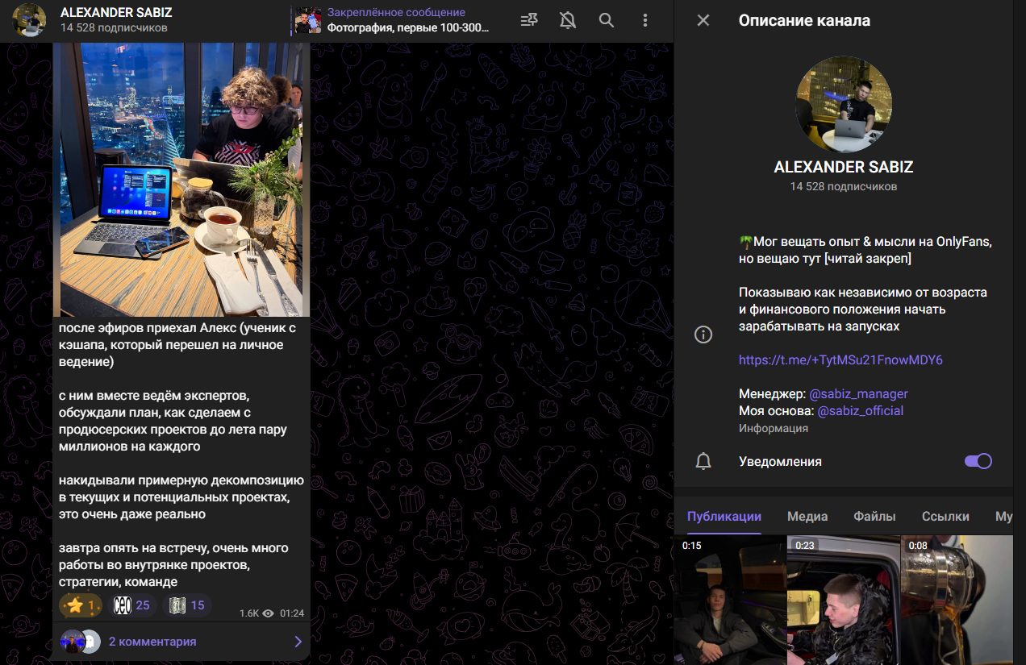The image size is (1026, 665).
Task: Open the Ссылки tab
Action: [945, 517]
